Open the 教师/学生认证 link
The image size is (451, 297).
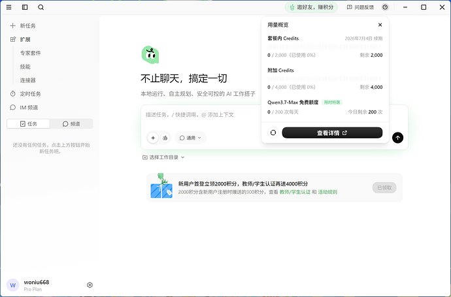pyautogui.click(x=295, y=192)
